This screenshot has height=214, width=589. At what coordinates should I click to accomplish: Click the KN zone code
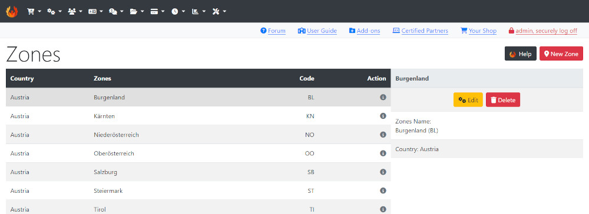pos(310,116)
